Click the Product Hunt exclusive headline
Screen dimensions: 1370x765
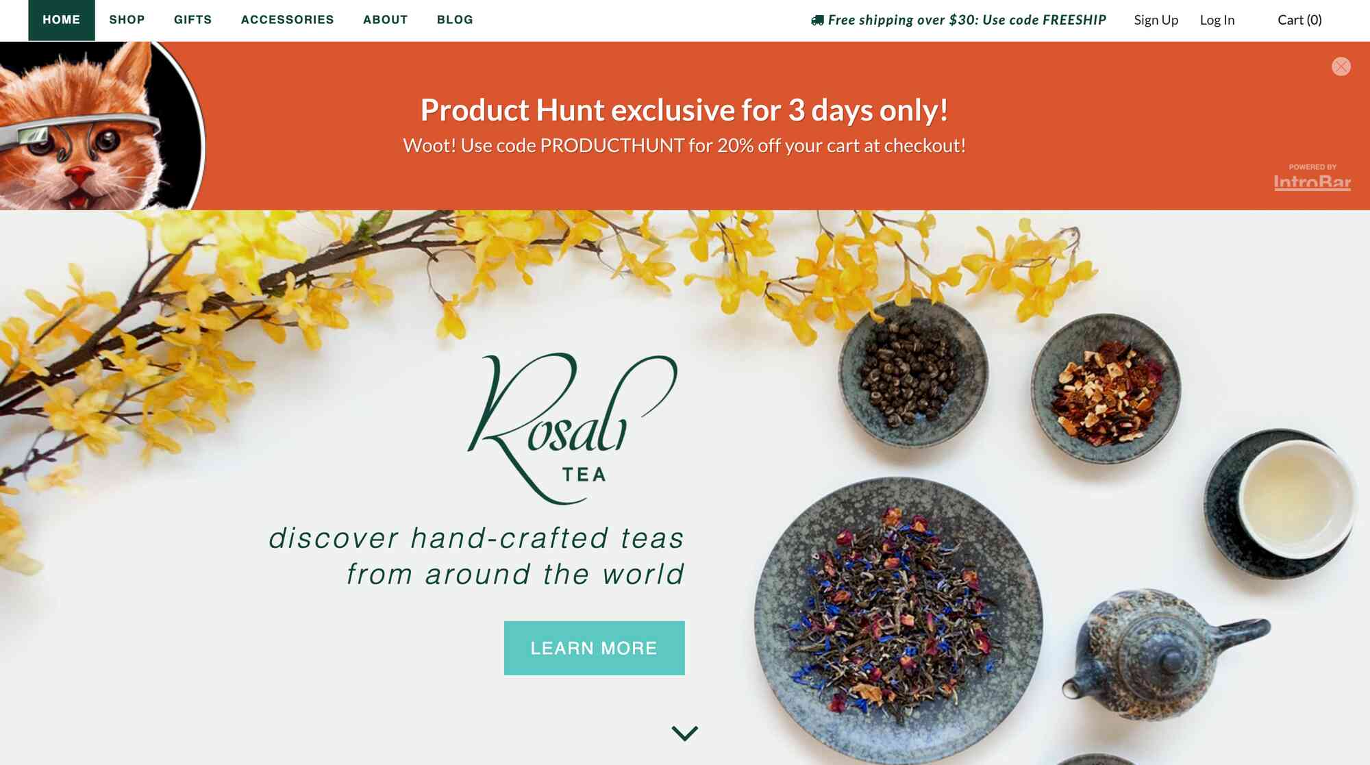pyautogui.click(x=684, y=110)
